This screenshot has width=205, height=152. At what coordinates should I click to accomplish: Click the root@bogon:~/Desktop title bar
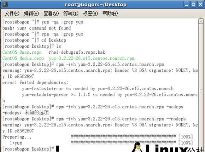coord(96,5)
